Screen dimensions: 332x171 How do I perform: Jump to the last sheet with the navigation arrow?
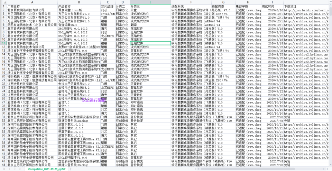coord(20,169)
